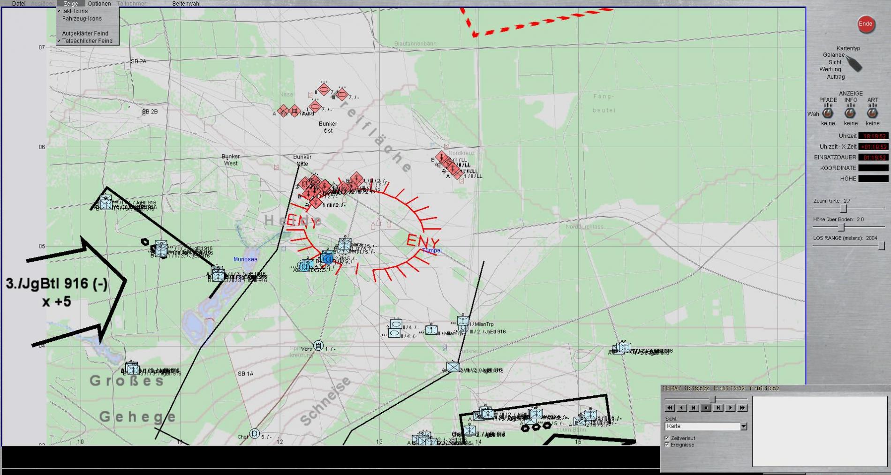
Task: Click the Vers 1./- supply unit icon
Action: [318, 346]
